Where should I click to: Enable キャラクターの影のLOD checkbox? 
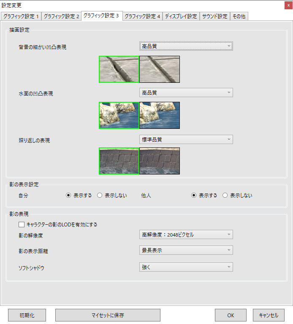coord(22,224)
